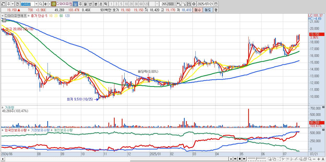The width and height of the screenshot is (326, 162).
Task: Select the 일 daily period tab
Action: (x=75, y=4)
